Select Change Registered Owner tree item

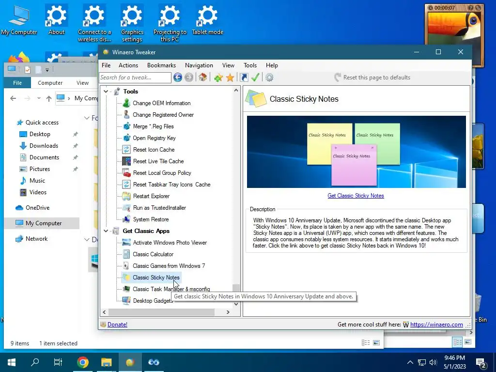tap(163, 115)
